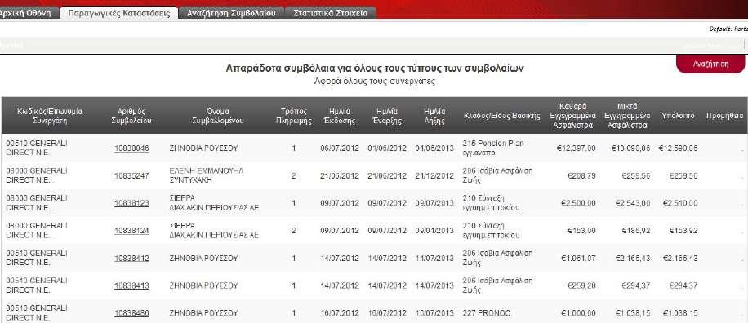Click Ημ/νία Έναρξης column header
The height and width of the screenshot is (323, 748).
tap(387, 116)
